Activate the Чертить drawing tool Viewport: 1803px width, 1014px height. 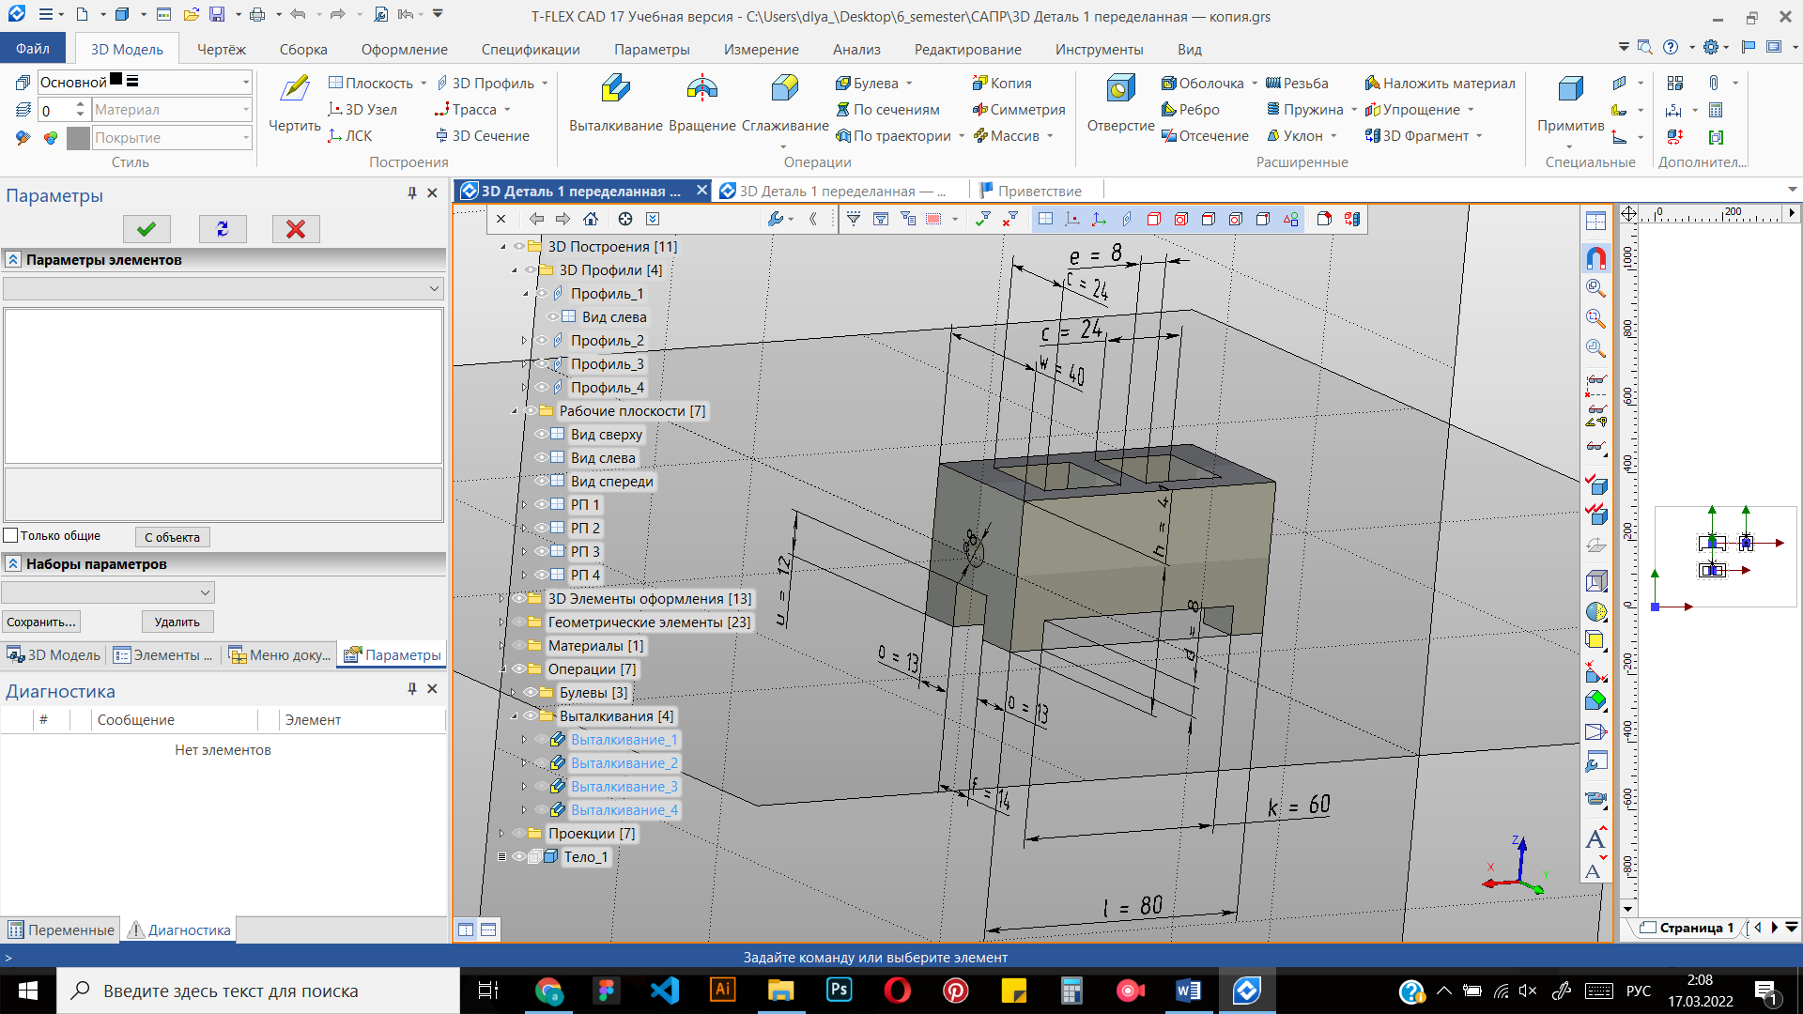click(295, 102)
